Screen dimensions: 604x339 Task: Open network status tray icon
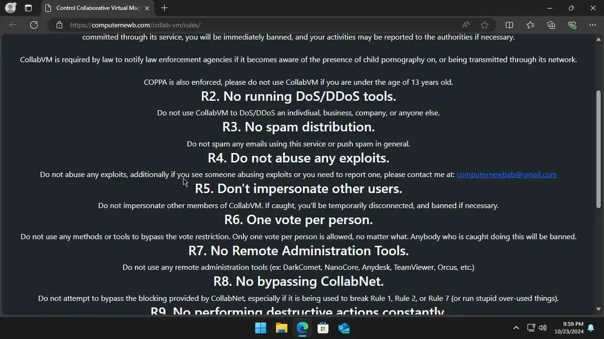click(531, 328)
